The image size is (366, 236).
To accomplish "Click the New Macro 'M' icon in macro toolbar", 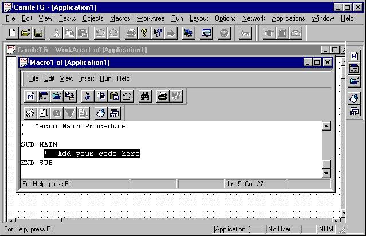I will pos(30,96).
